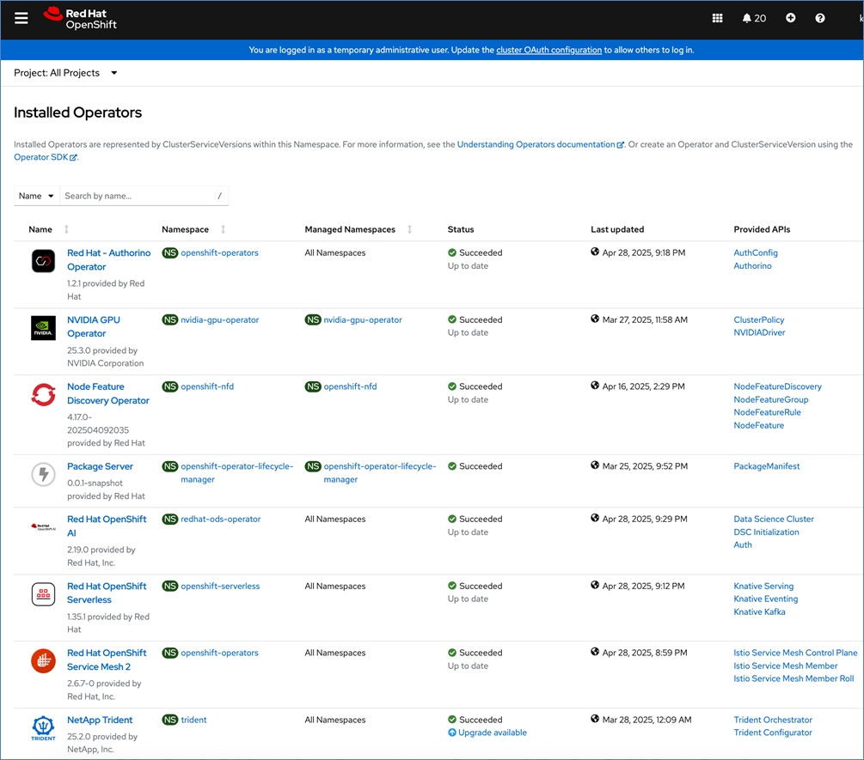Open the NVIDIADriver API link
Image resolution: width=864 pixels, height=760 pixels.
click(x=759, y=332)
